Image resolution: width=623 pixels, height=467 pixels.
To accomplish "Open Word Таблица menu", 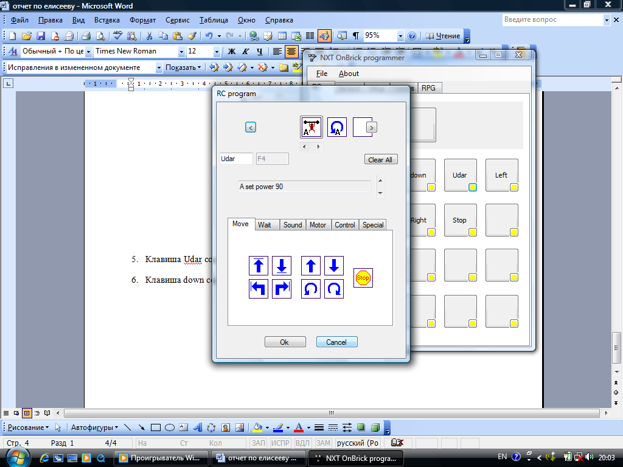I will click(214, 20).
